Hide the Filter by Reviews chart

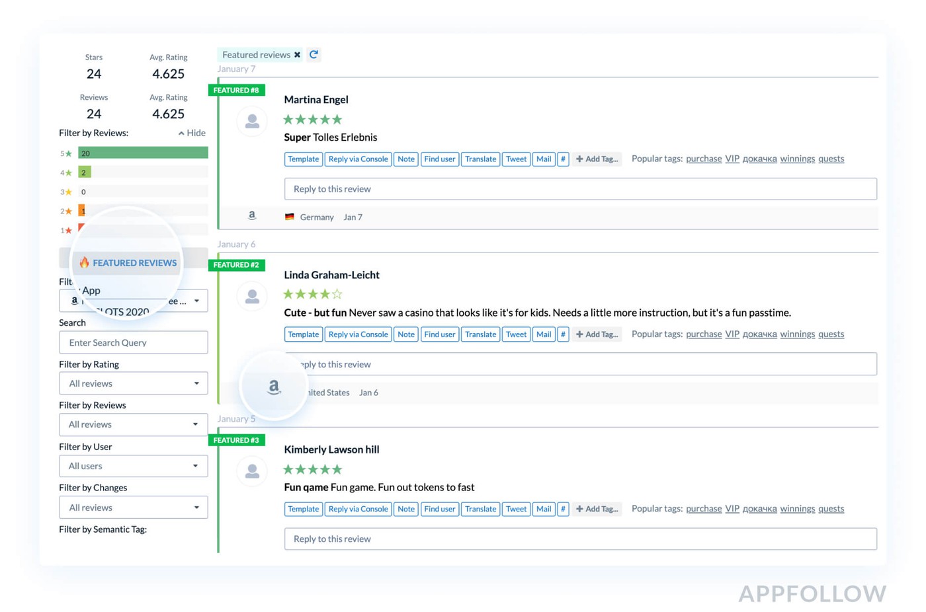click(x=192, y=134)
